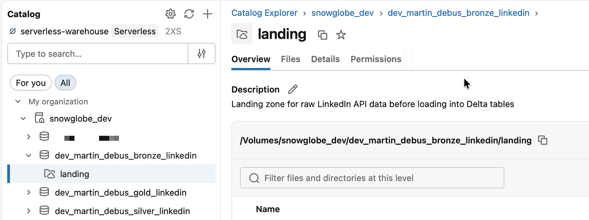Select the All filter pill
Image resolution: width=589 pixels, height=220 pixels.
coord(65,83)
